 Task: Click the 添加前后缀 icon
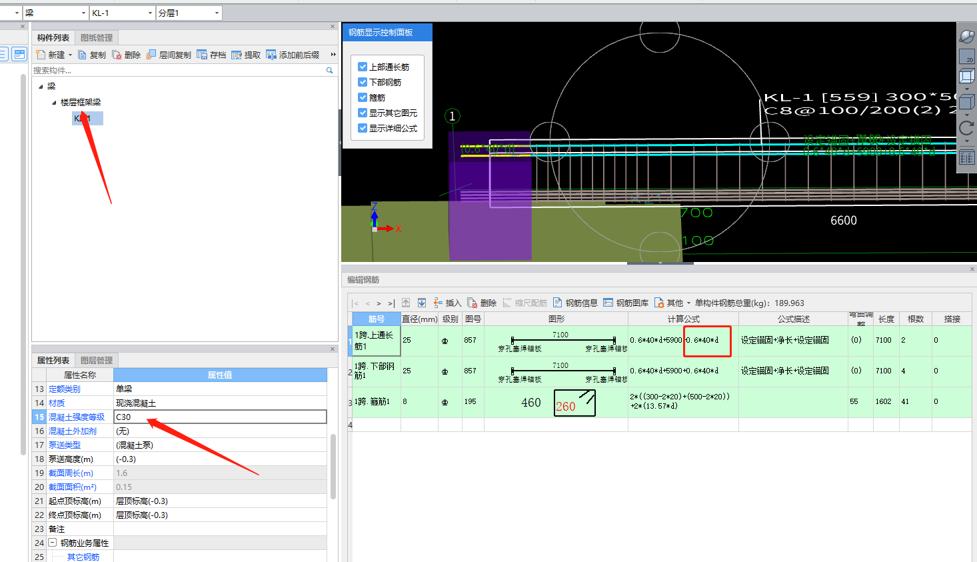(x=271, y=55)
